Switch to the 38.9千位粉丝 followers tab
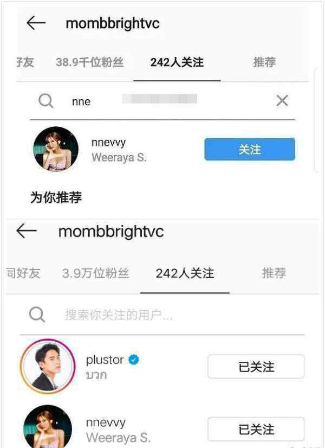 (x=89, y=62)
